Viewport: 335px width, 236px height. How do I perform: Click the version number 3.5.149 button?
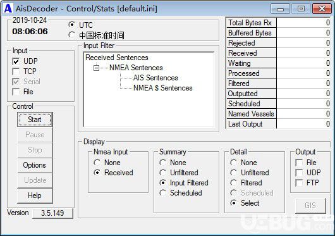coord(52,213)
